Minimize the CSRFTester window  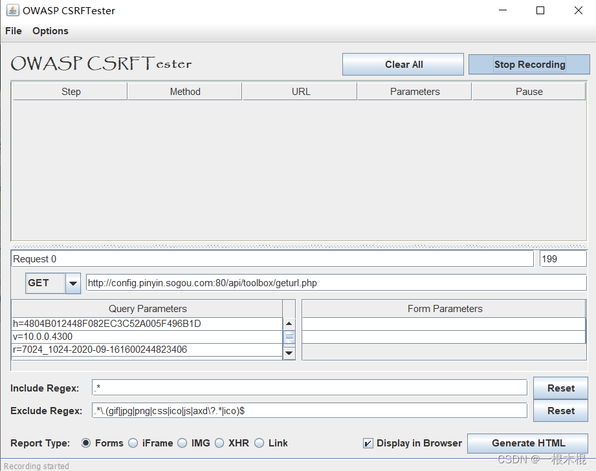coord(503,10)
